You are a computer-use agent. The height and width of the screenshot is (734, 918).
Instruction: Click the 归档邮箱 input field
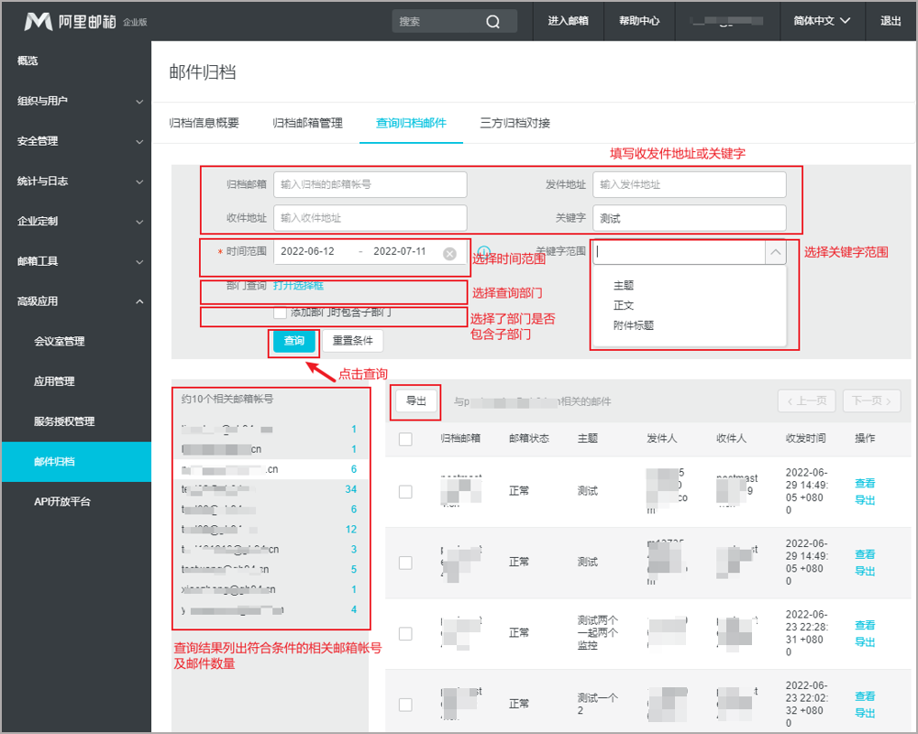tap(371, 184)
